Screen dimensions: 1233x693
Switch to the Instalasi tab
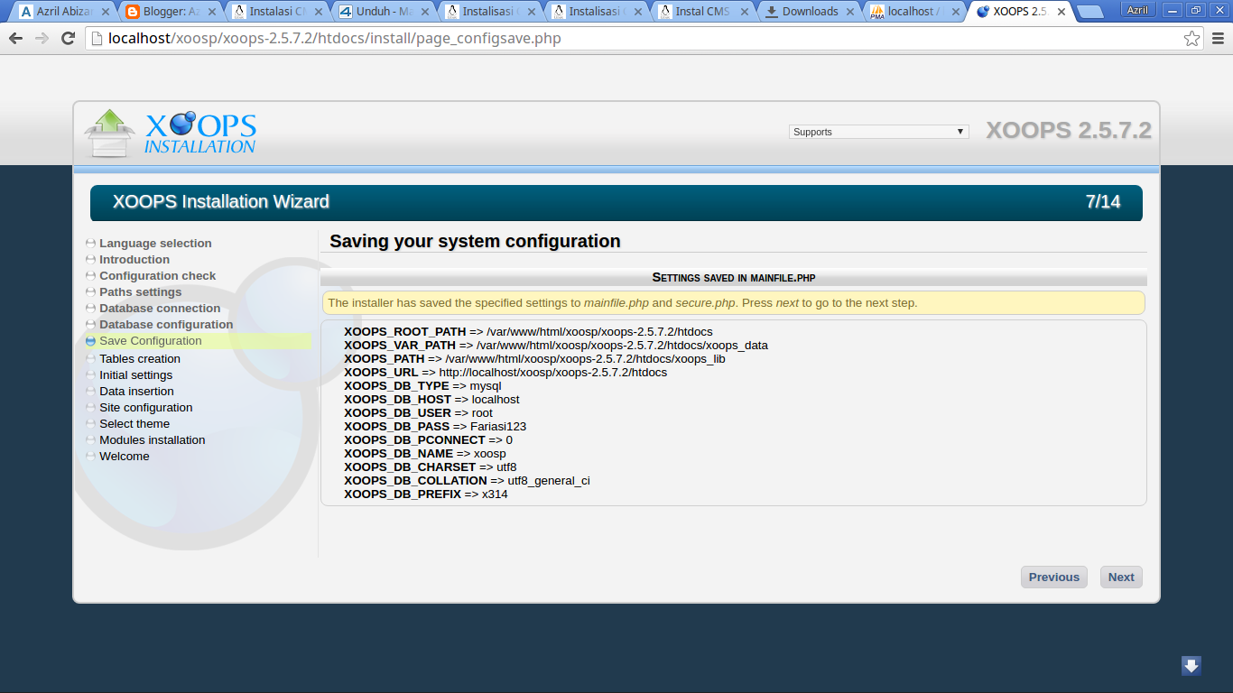pos(274,12)
